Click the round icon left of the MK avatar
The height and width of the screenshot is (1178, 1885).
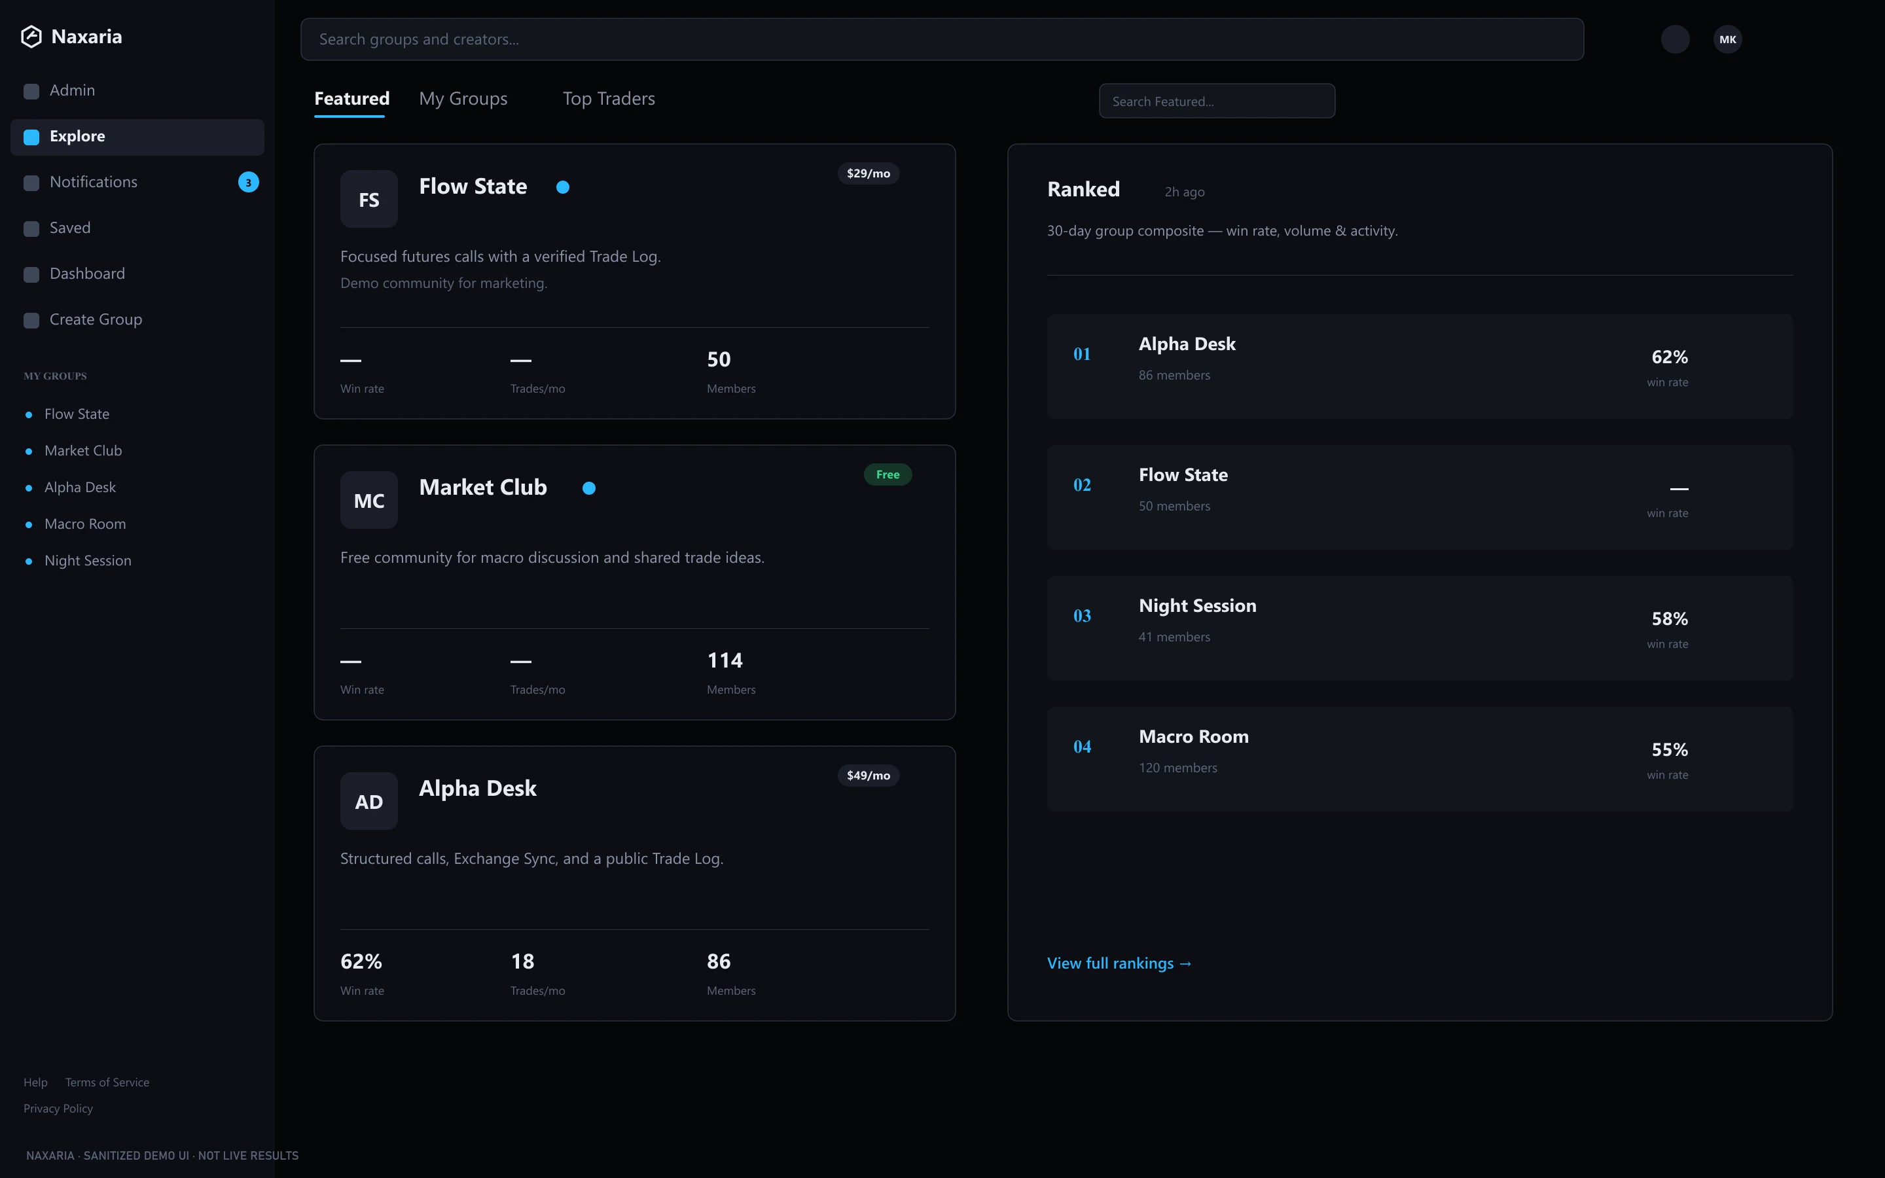tap(1676, 39)
